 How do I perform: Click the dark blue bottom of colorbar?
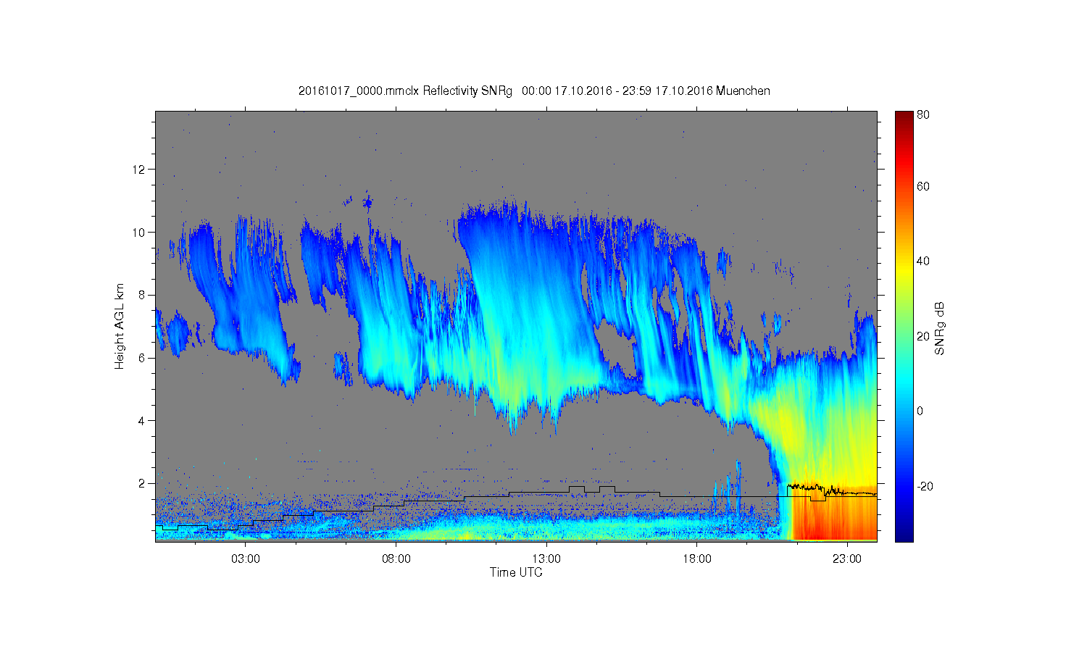(x=904, y=532)
